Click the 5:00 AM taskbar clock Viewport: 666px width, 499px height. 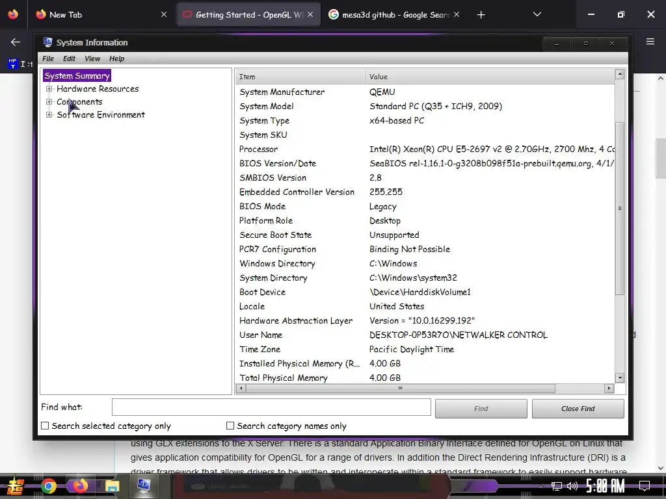pos(606,486)
